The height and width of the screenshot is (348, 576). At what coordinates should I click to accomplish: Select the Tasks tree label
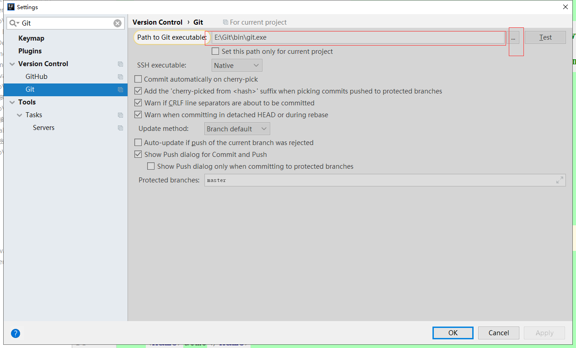click(34, 115)
